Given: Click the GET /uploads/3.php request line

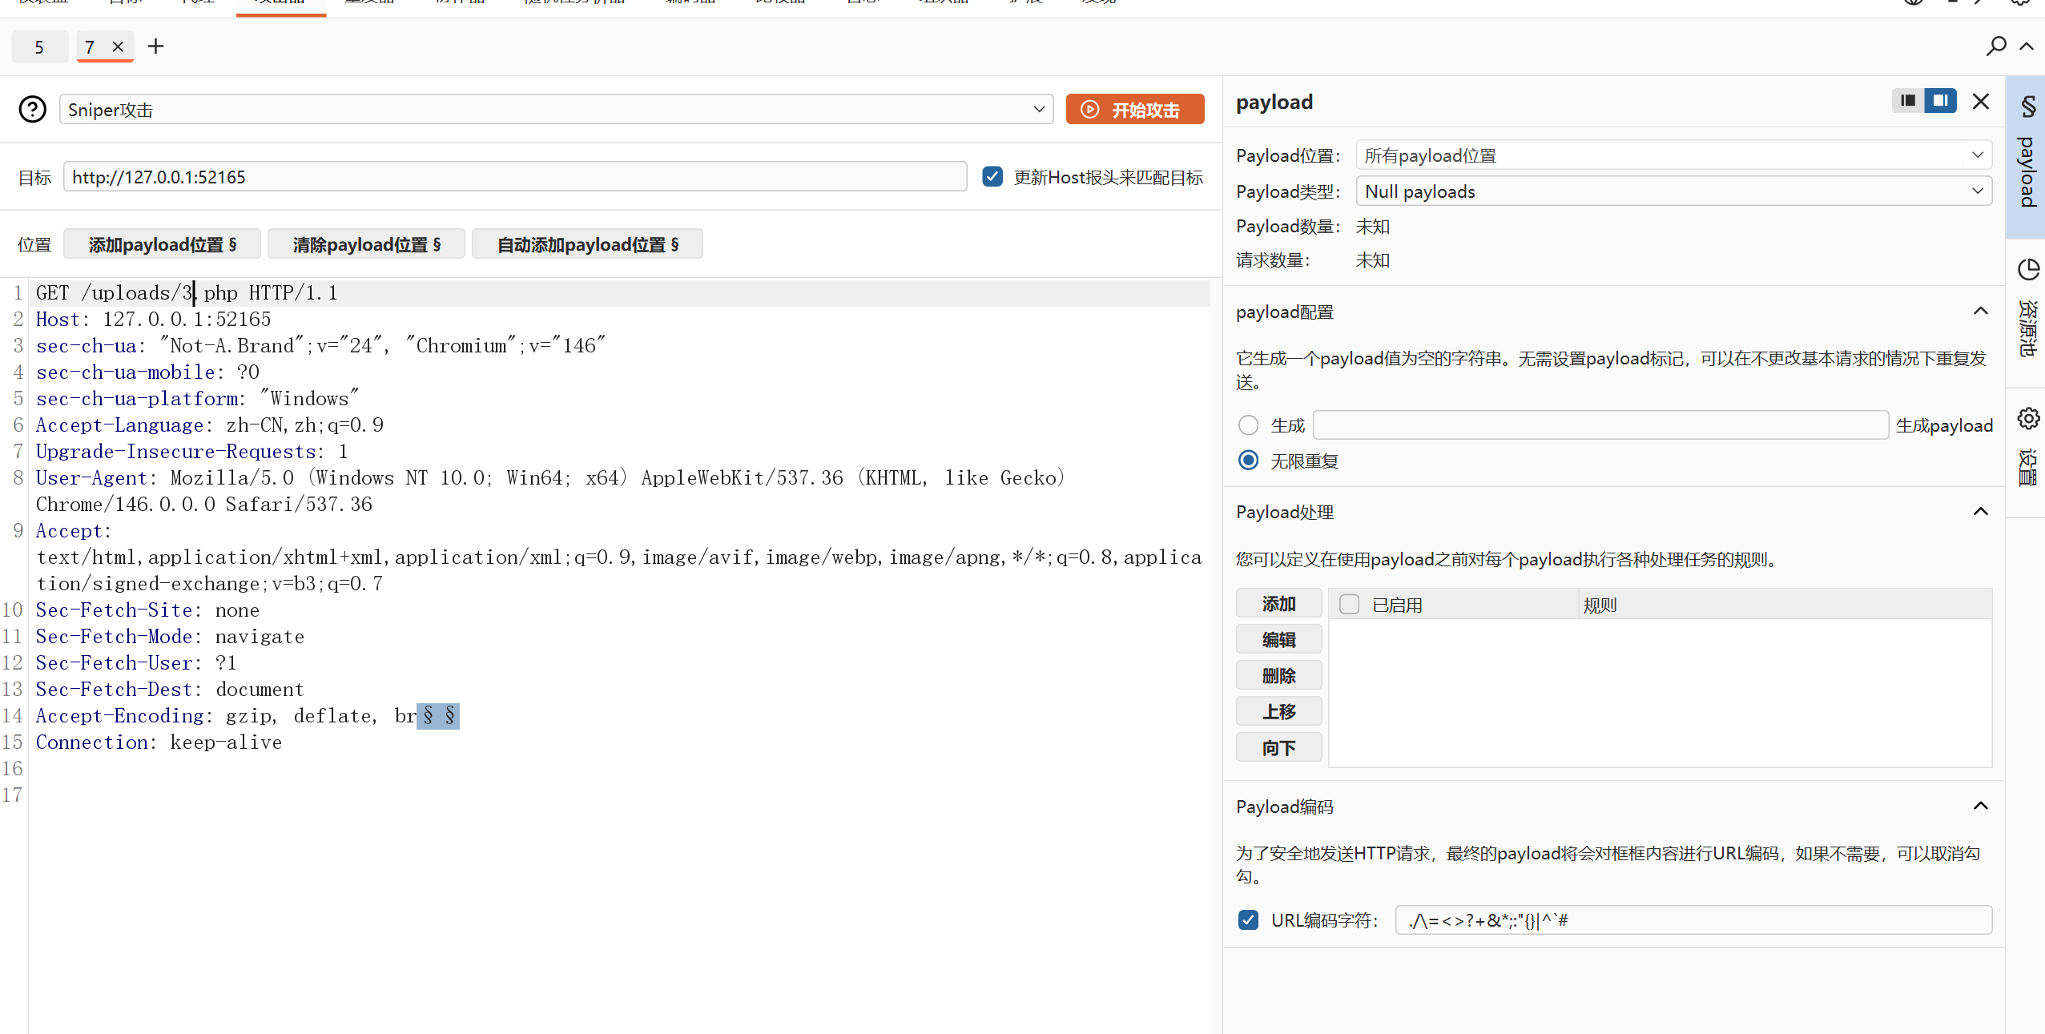Looking at the screenshot, I should coord(187,293).
